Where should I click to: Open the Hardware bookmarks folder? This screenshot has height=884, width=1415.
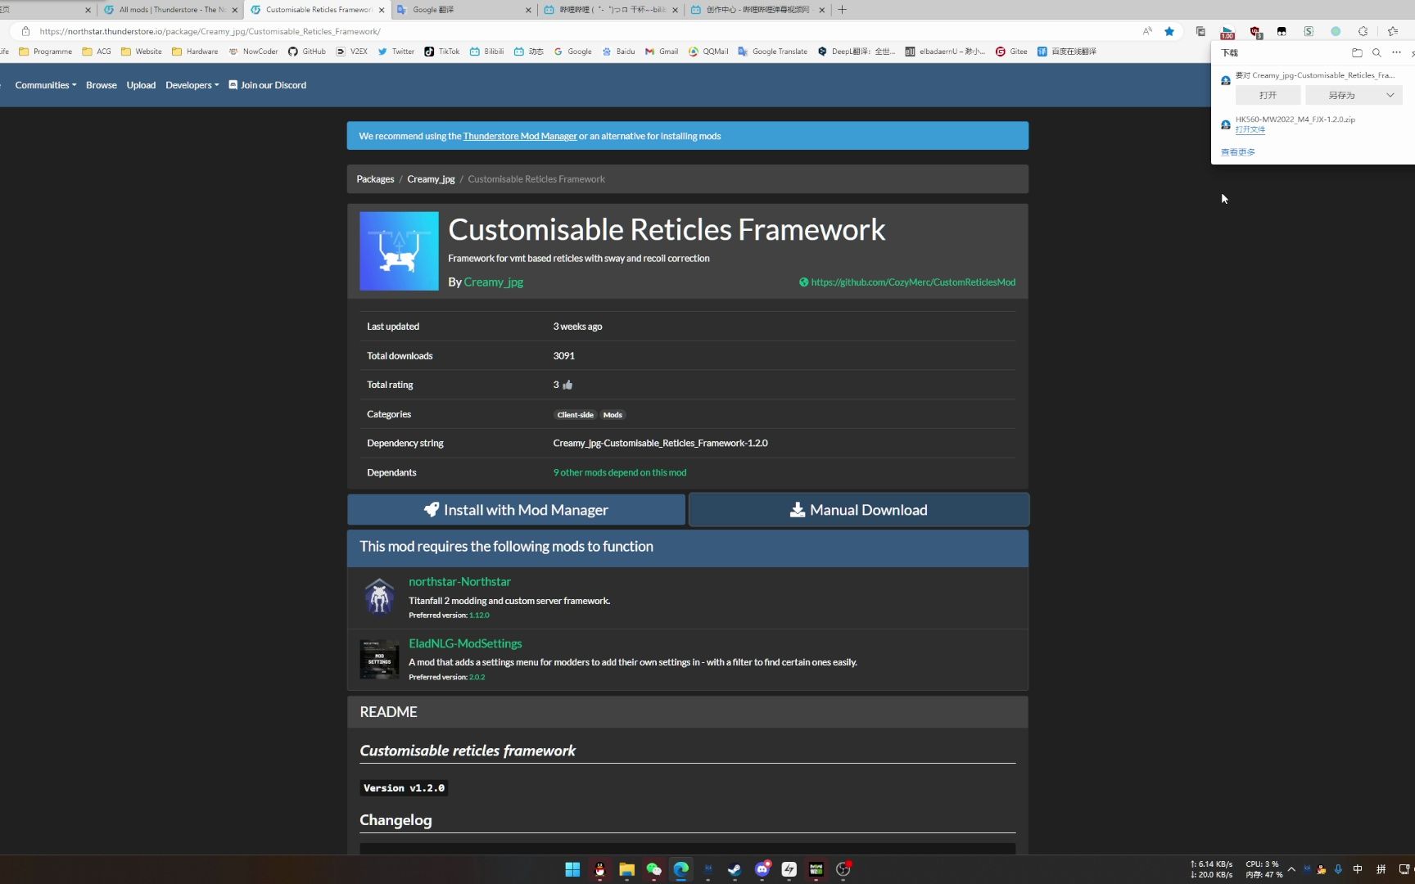195,52
